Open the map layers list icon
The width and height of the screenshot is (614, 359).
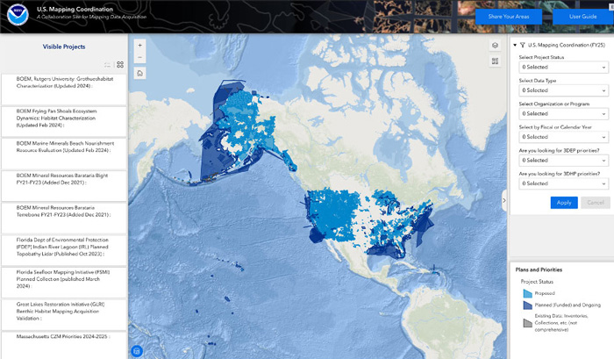point(495,46)
